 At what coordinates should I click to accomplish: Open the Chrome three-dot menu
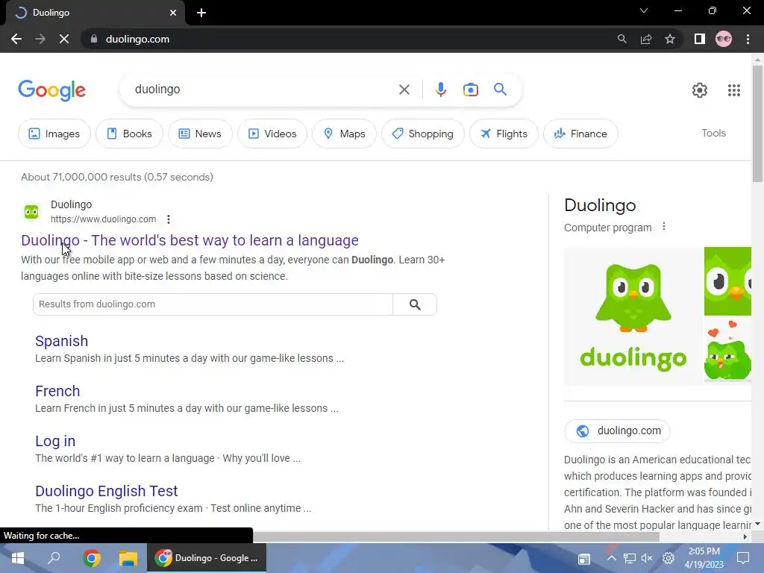click(748, 39)
